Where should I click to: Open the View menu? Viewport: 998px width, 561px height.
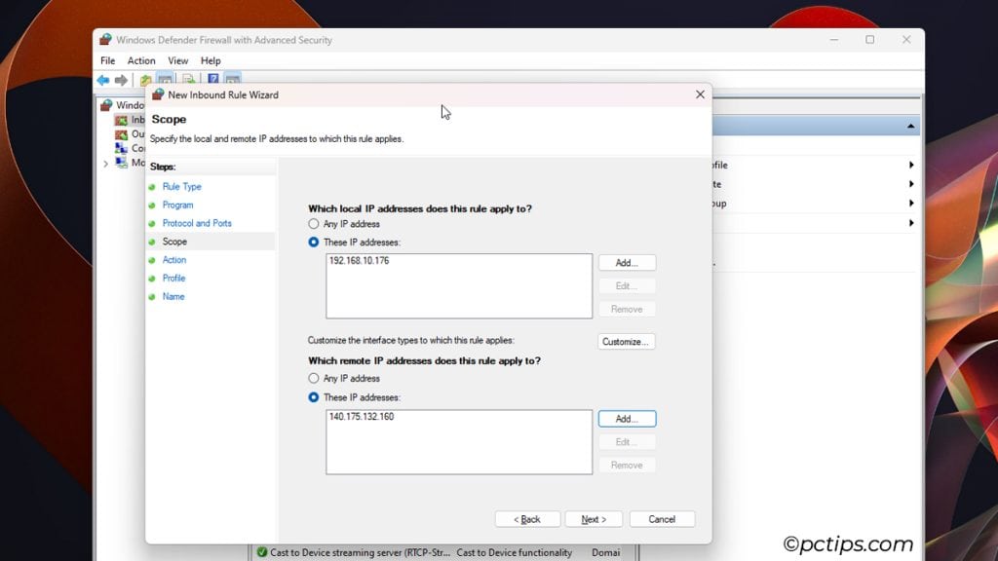(x=177, y=59)
